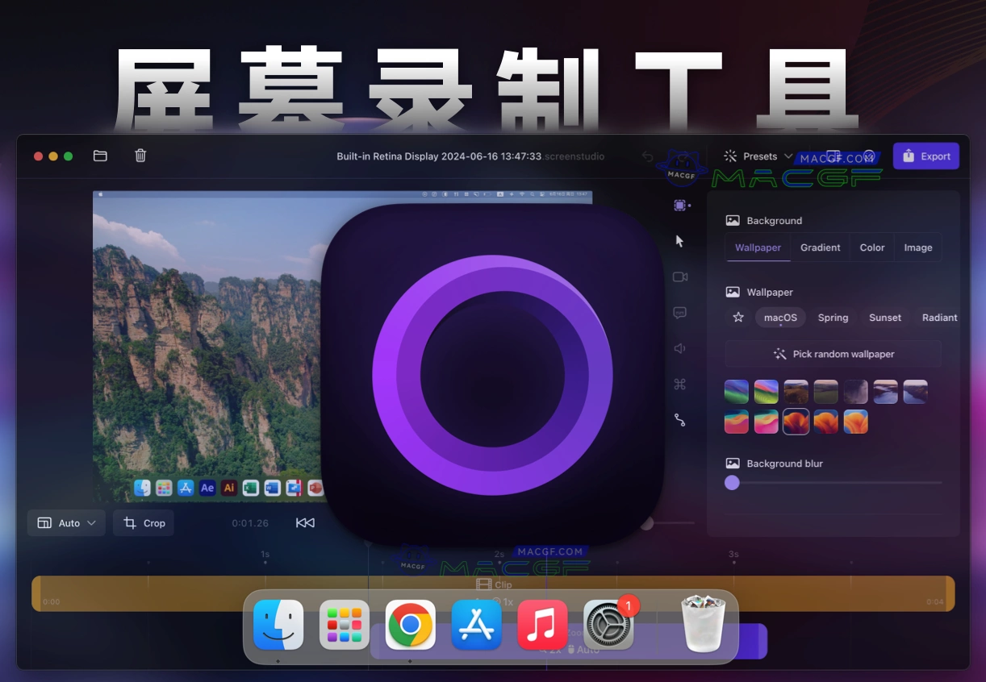Switch to the Image background tab
The height and width of the screenshot is (682, 986).
pos(918,247)
